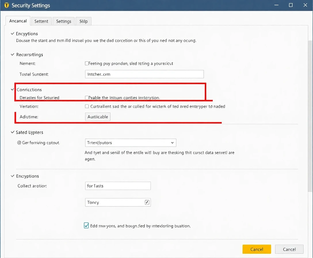313x258 pixels.
Task: Click the yellow Cancel button
Action: [x=257, y=249]
